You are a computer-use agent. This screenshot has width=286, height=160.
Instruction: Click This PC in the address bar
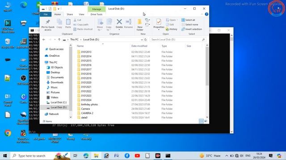(74, 40)
